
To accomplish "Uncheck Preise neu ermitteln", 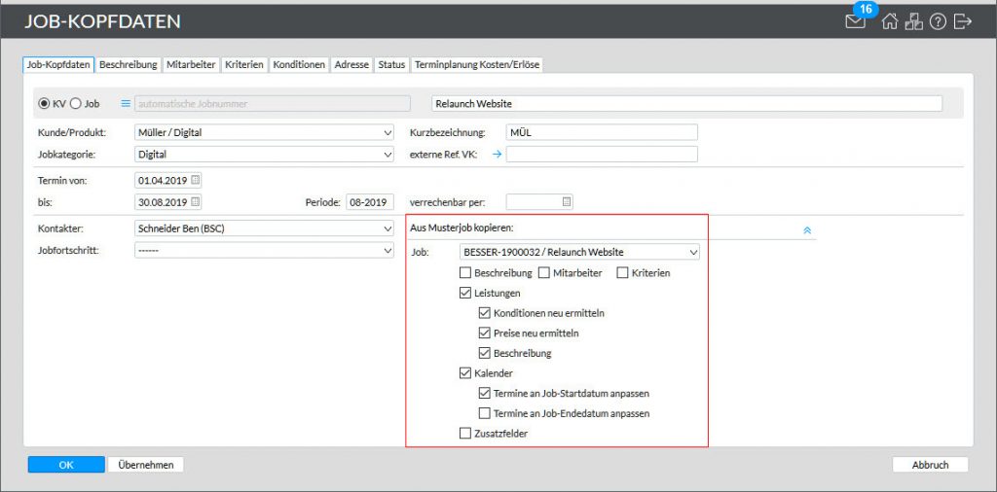I will (x=485, y=334).
